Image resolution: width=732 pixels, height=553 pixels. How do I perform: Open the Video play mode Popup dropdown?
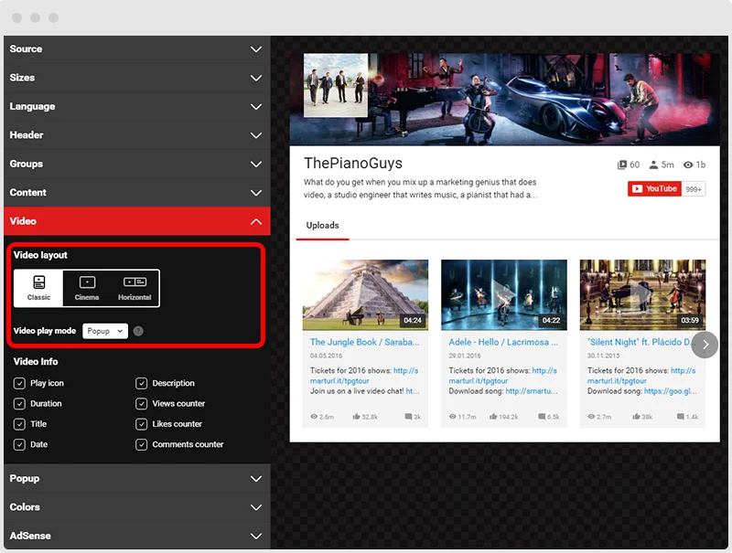pos(105,331)
